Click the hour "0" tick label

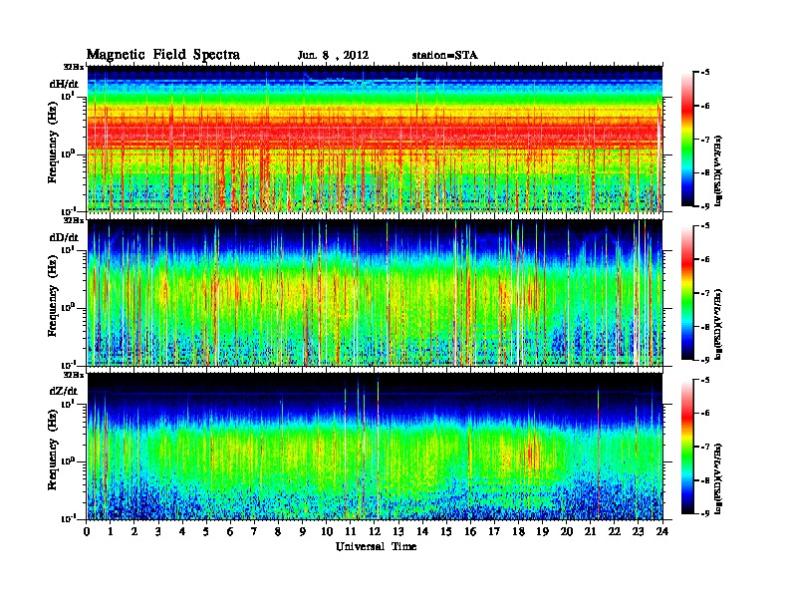coord(87,531)
